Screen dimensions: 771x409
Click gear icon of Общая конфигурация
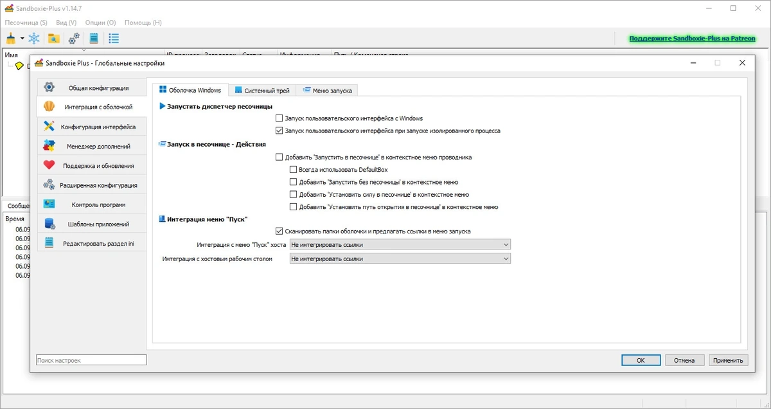click(x=49, y=87)
